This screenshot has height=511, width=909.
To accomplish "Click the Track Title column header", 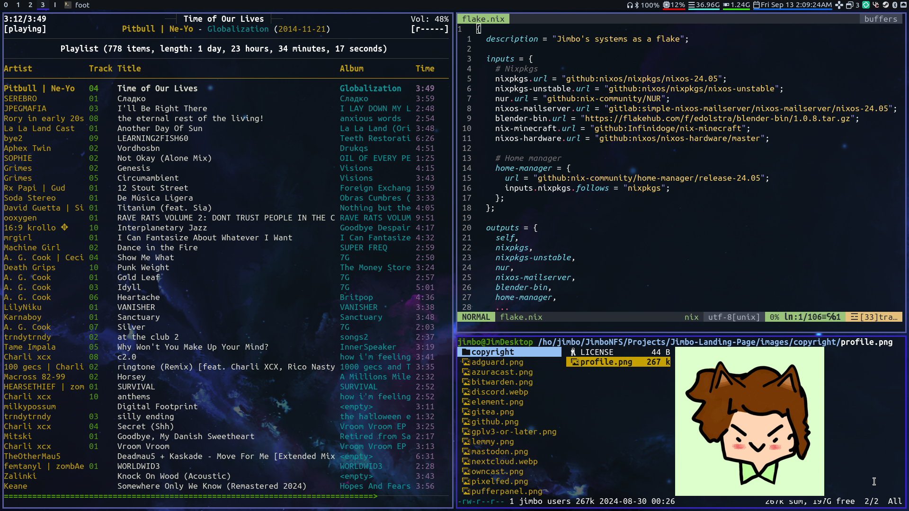I will 115,69.
